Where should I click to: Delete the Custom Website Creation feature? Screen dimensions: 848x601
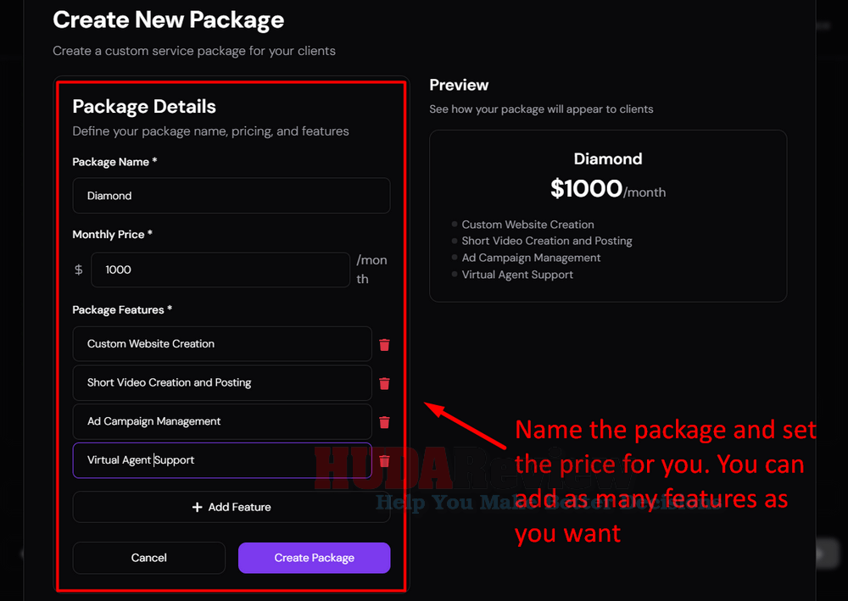384,345
